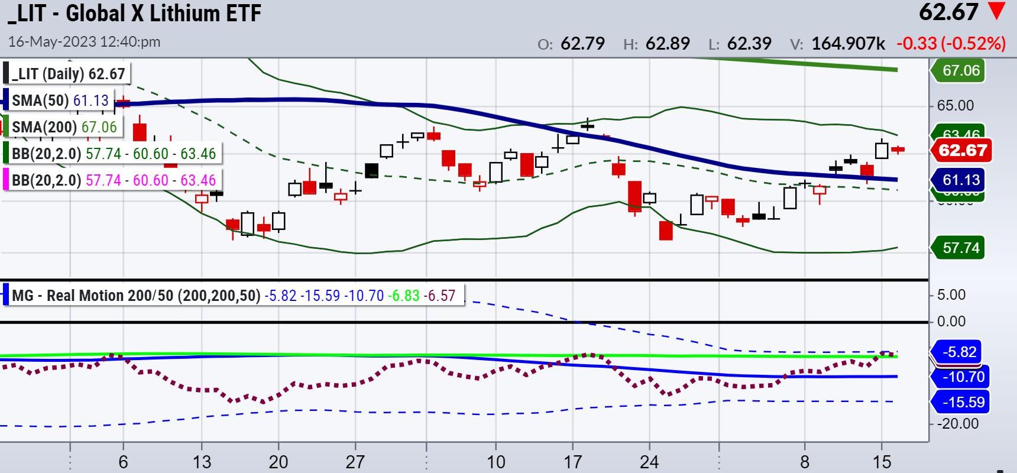
Task: Click the -20.00 indicator axis label
Action: (957, 423)
